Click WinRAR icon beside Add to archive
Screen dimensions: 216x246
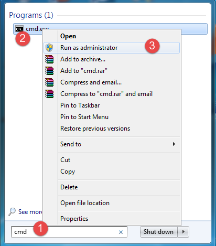[49, 59]
